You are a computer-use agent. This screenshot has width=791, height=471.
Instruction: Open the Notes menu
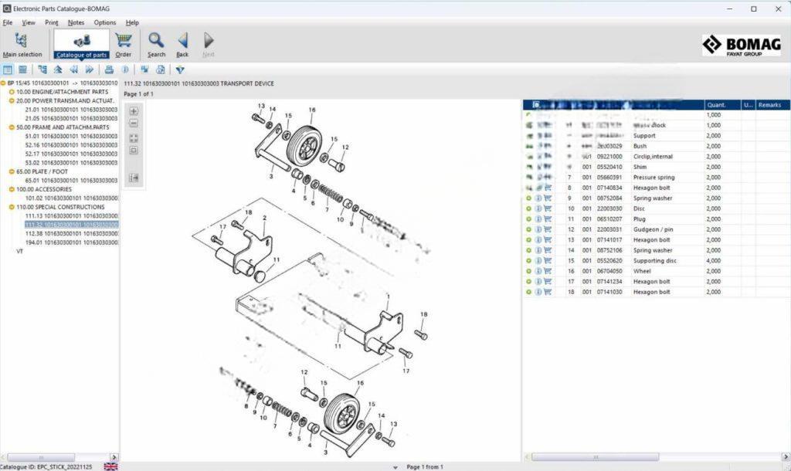click(x=76, y=22)
